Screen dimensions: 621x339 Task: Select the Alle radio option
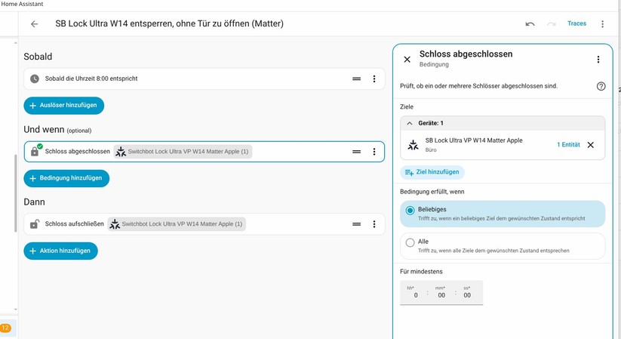coord(410,242)
